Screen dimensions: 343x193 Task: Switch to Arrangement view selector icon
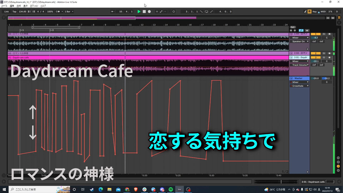pos(339,18)
